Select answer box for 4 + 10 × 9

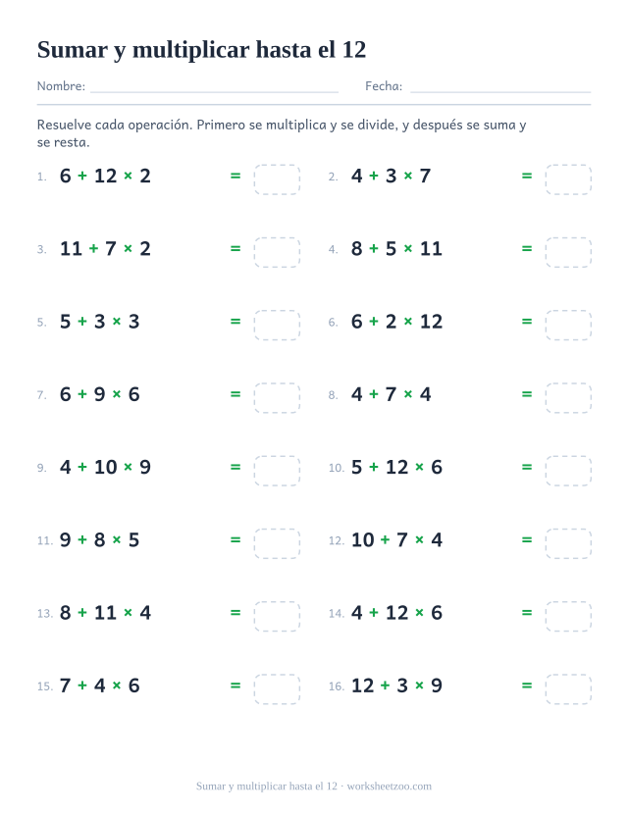(277, 471)
